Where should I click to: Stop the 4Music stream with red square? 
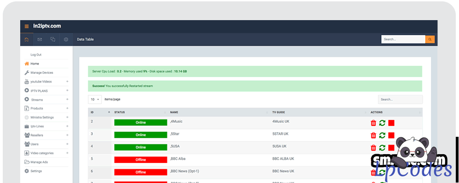click(x=391, y=123)
